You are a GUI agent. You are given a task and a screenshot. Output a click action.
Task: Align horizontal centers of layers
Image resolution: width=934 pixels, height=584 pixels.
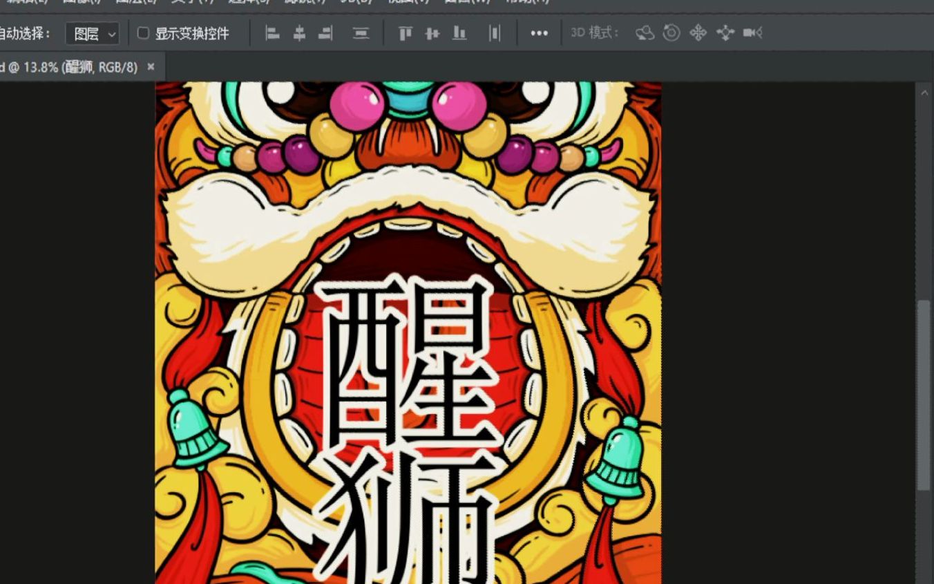pos(299,33)
